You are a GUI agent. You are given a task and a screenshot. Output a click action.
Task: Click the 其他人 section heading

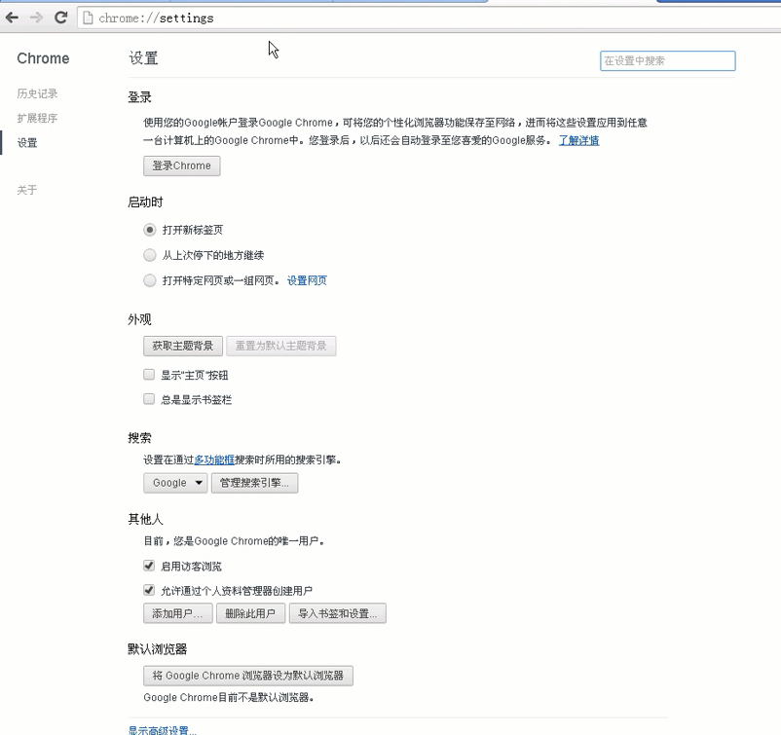pos(145,520)
